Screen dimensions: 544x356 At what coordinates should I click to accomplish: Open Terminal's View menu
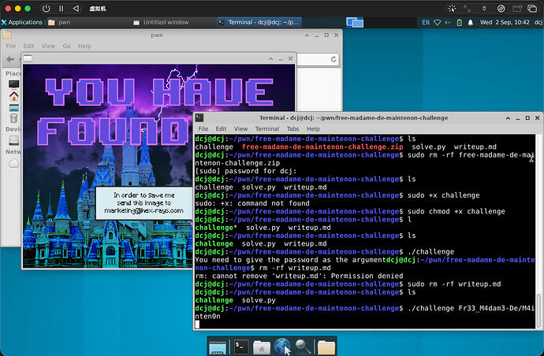pos(240,128)
